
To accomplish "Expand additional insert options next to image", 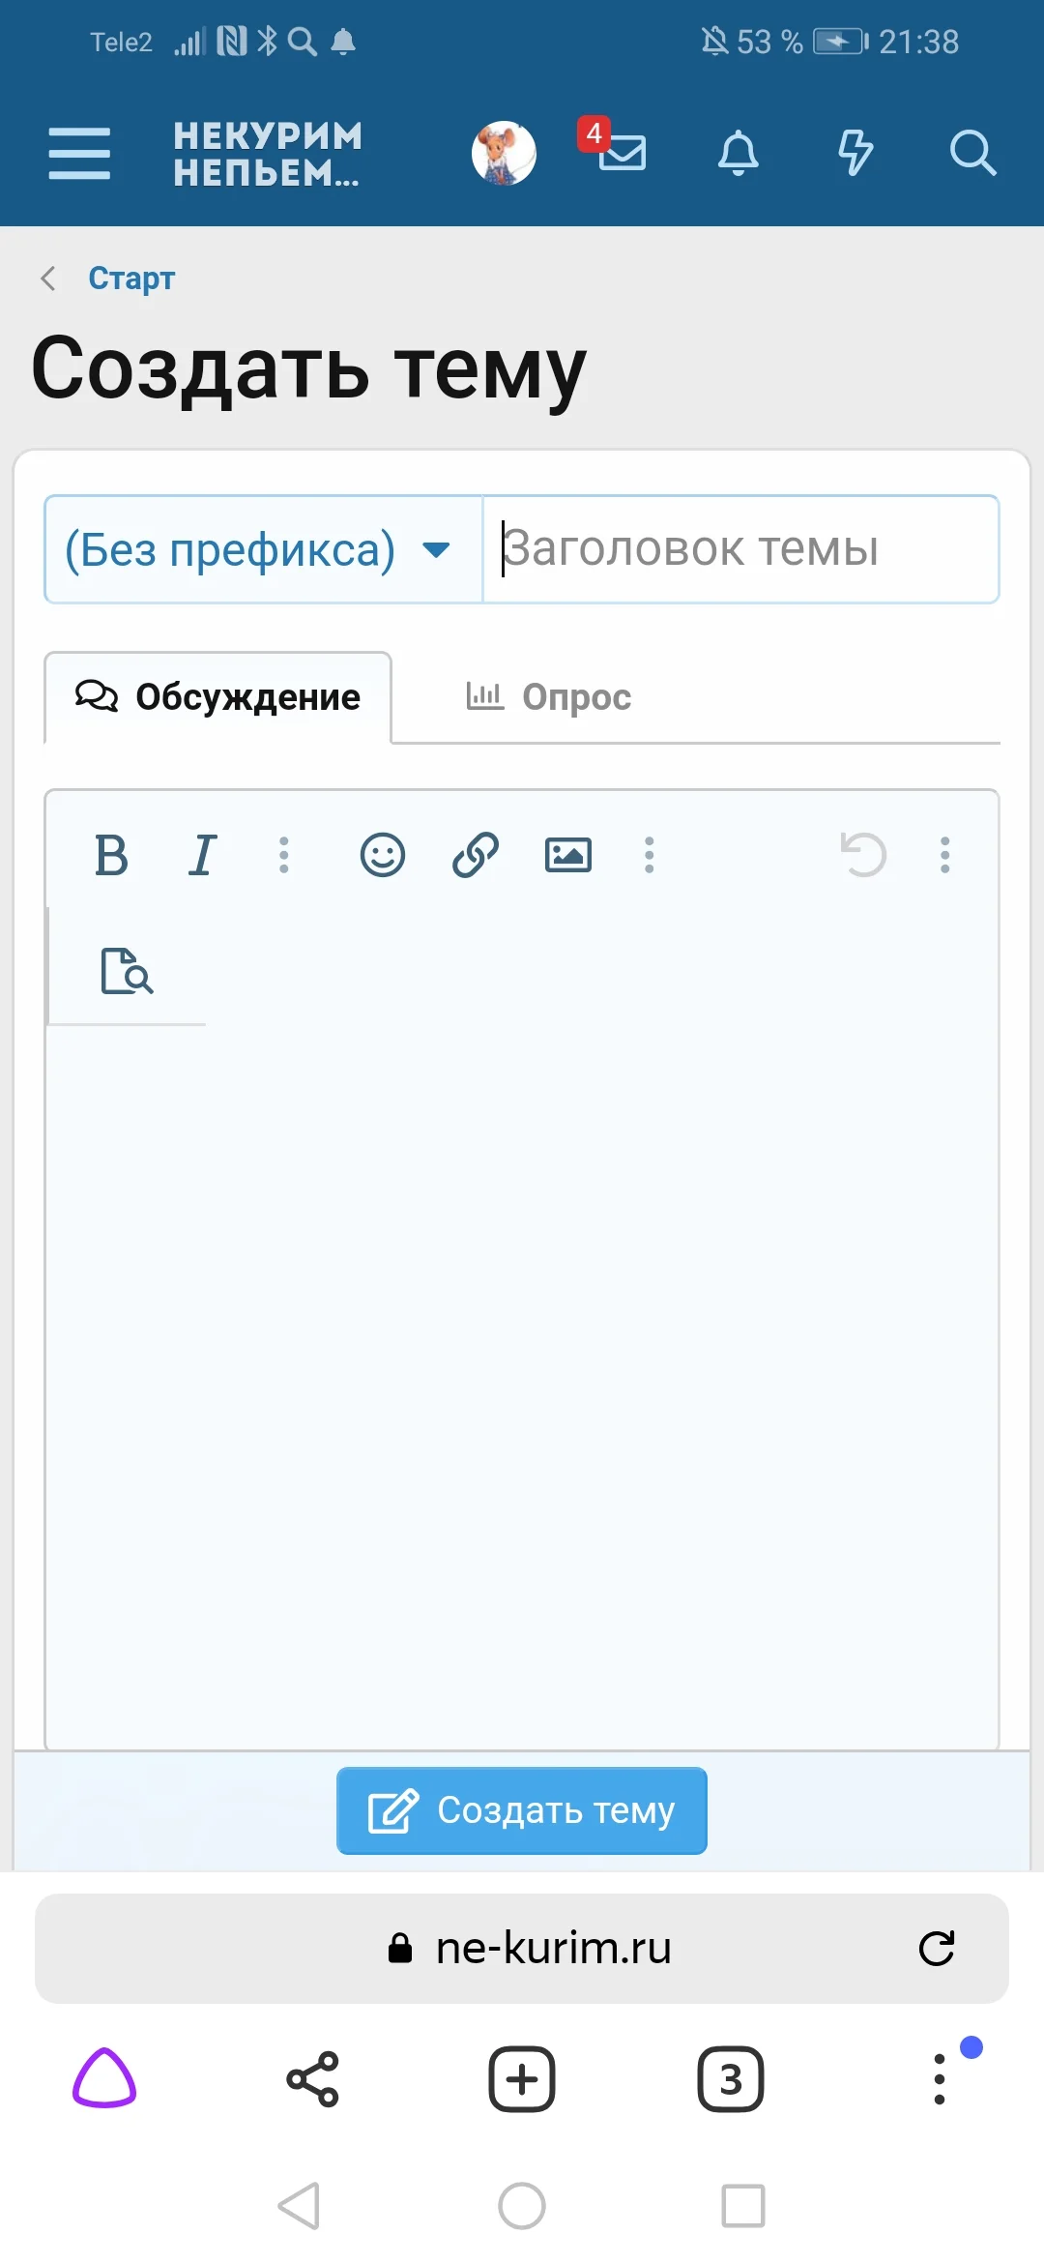I will (x=650, y=855).
